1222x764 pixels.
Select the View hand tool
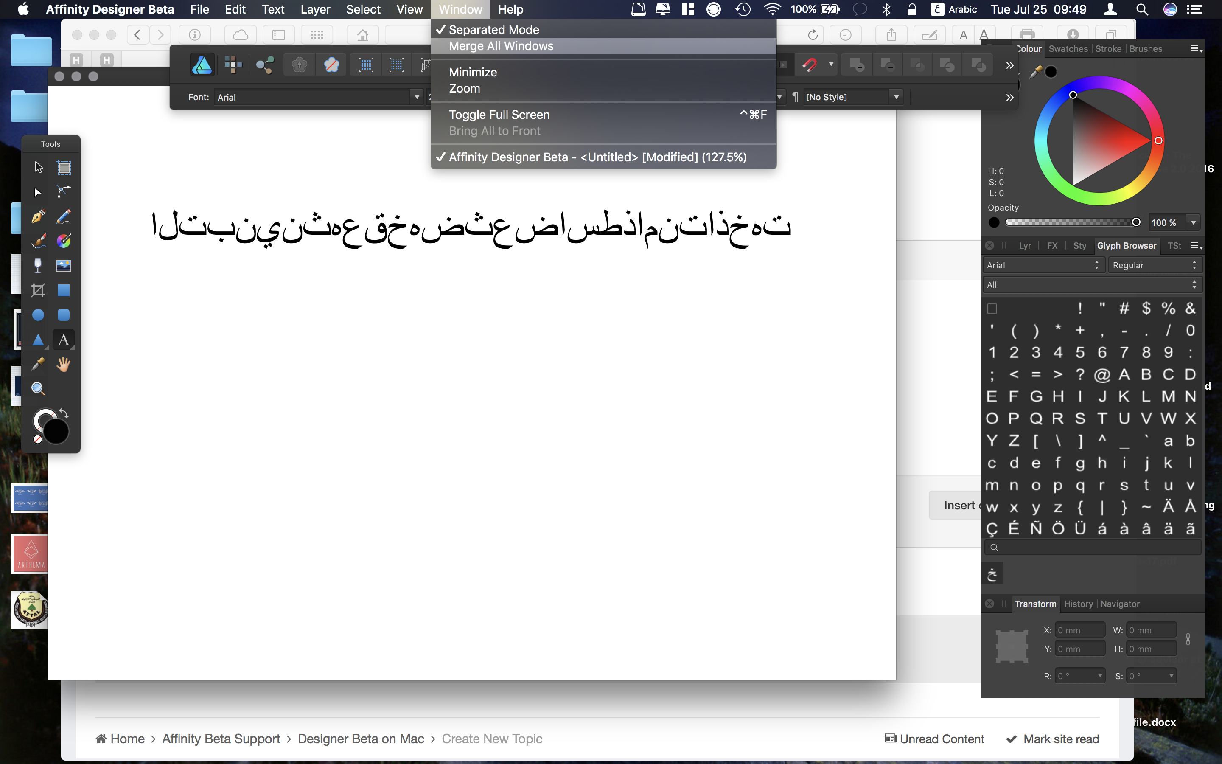click(x=64, y=364)
